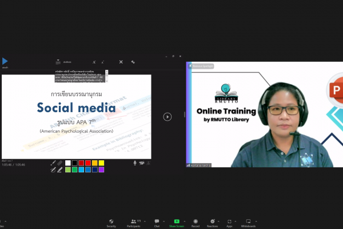Pick the light green ink color
Viewport: 343px width, 229px height.
point(68,169)
